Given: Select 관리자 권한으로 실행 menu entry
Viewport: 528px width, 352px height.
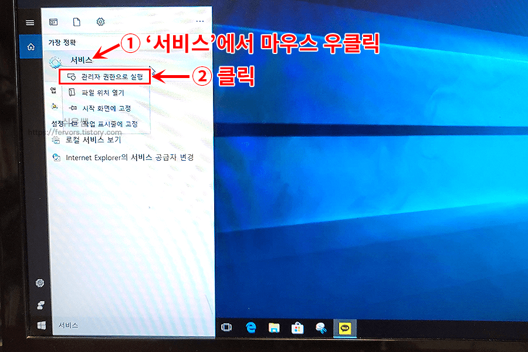Looking at the screenshot, I should 105,77.
